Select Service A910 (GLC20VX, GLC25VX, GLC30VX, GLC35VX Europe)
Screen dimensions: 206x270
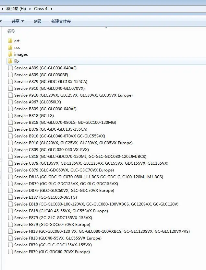coord(73,95)
